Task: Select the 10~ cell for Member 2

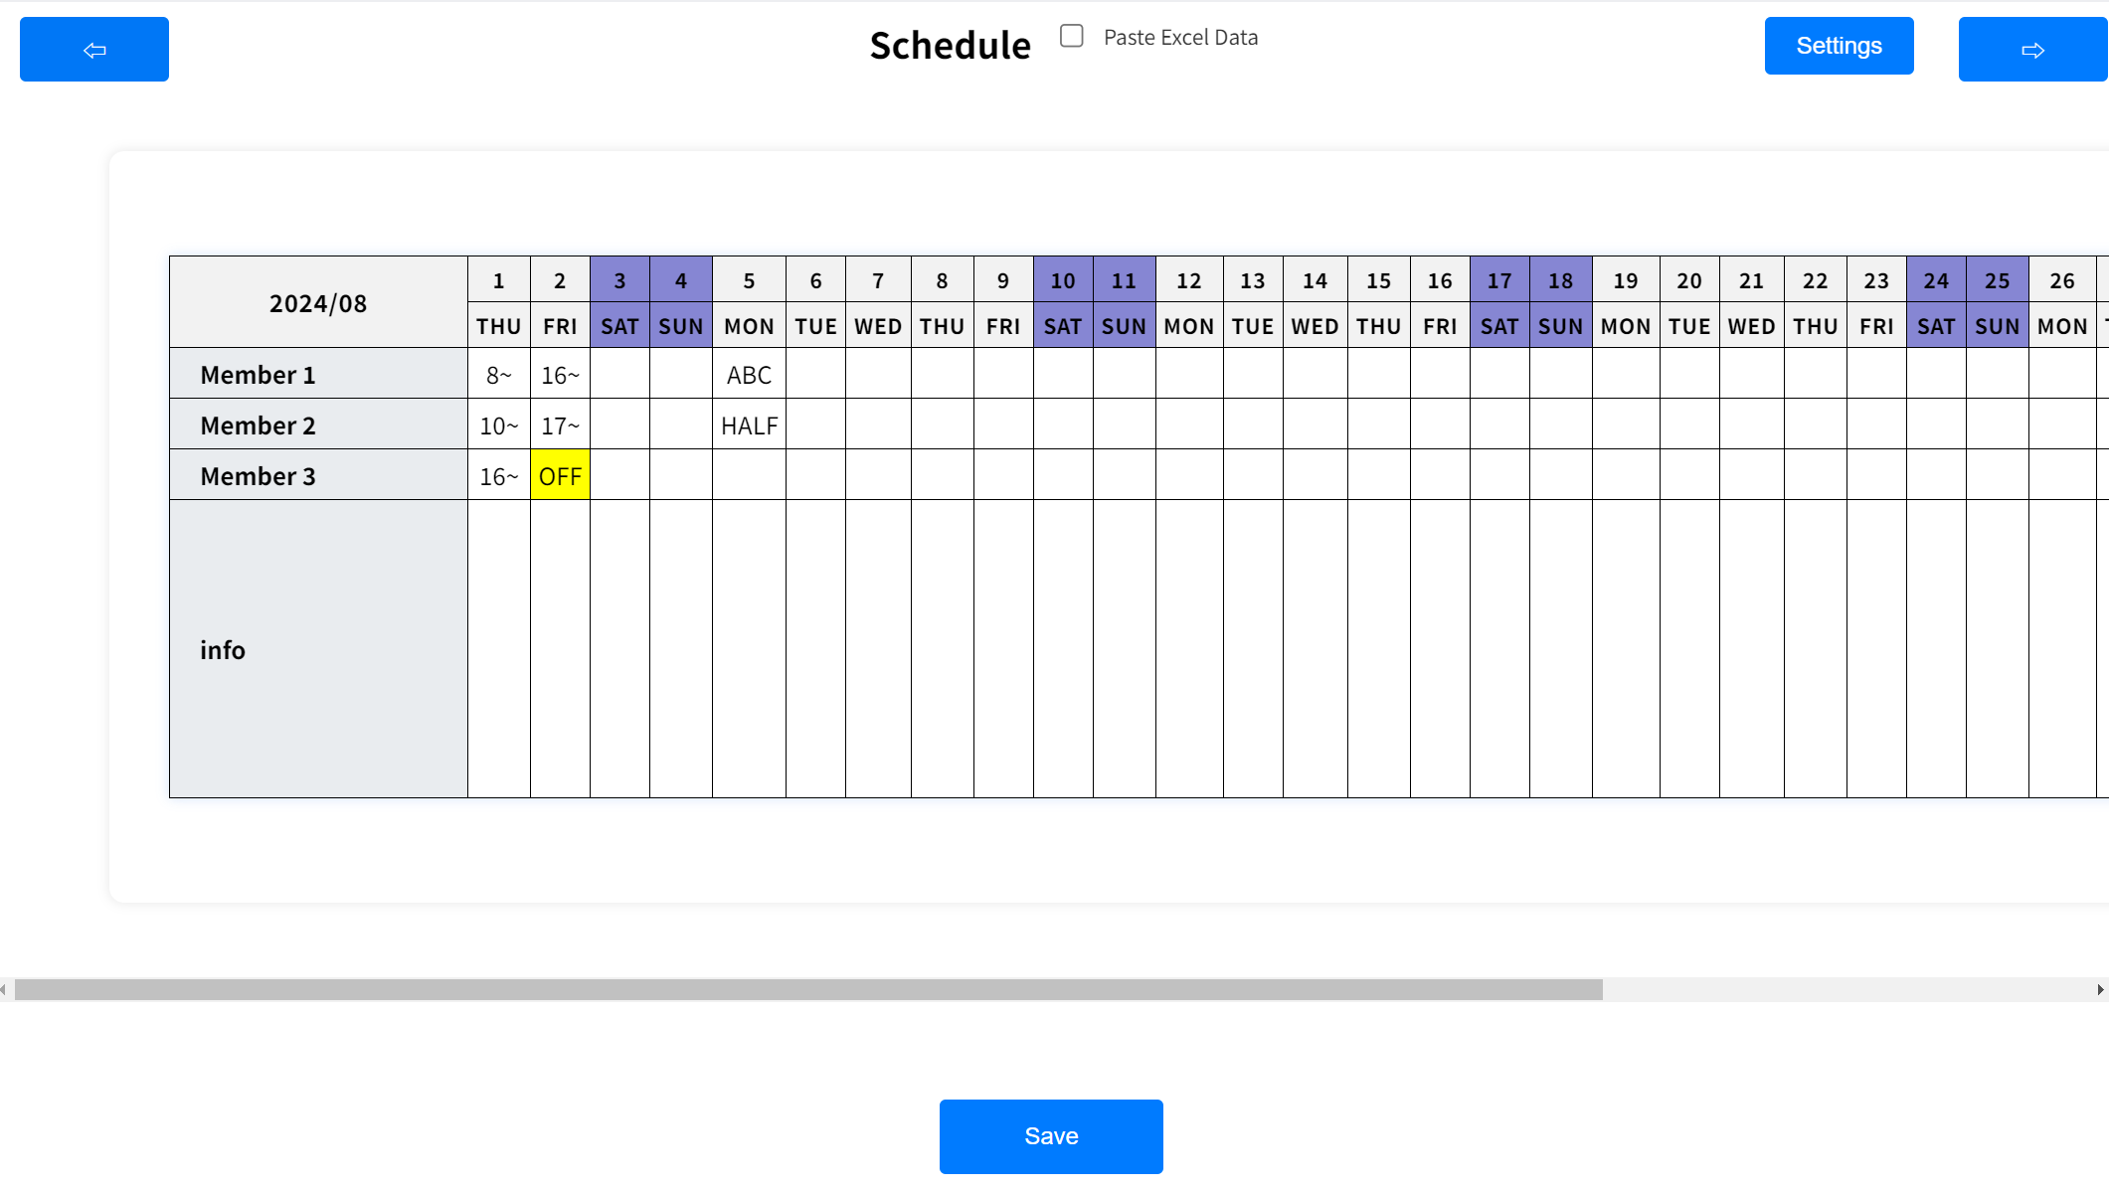Action: click(x=498, y=425)
